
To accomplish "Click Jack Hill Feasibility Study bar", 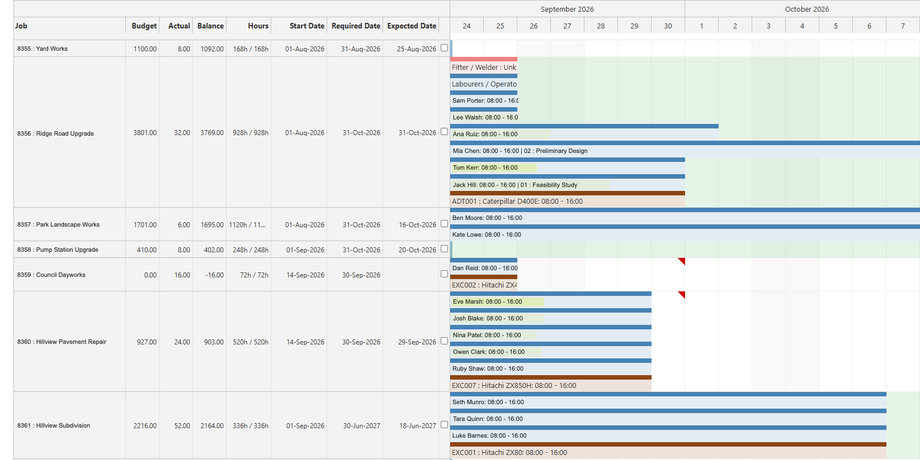I will [x=568, y=183].
